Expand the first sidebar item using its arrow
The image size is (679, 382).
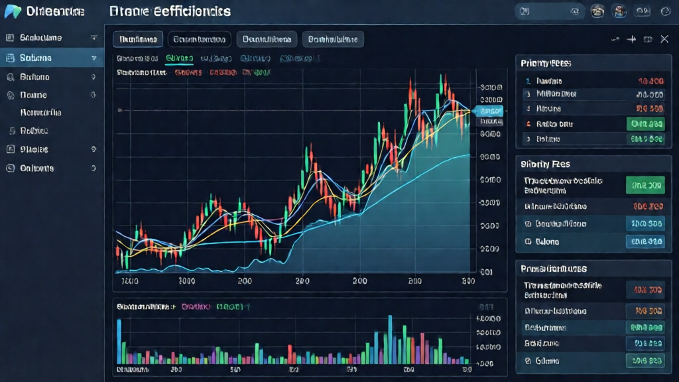pyautogui.click(x=93, y=38)
